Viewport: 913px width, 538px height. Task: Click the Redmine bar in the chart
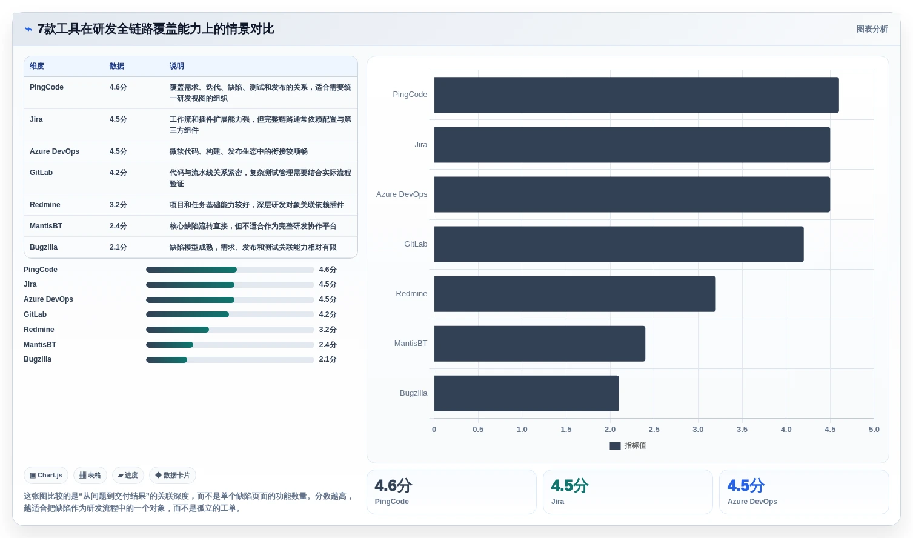[x=575, y=294]
